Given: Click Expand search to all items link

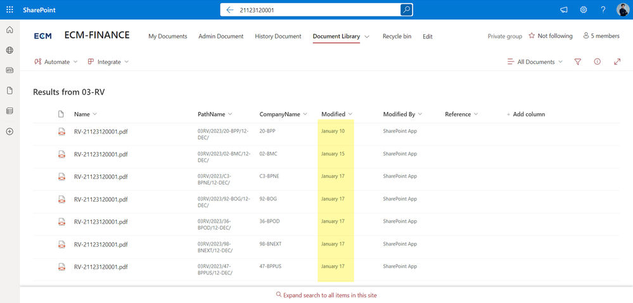Looking at the screenshot, I should pyautogui.click(x=326, y=295).
